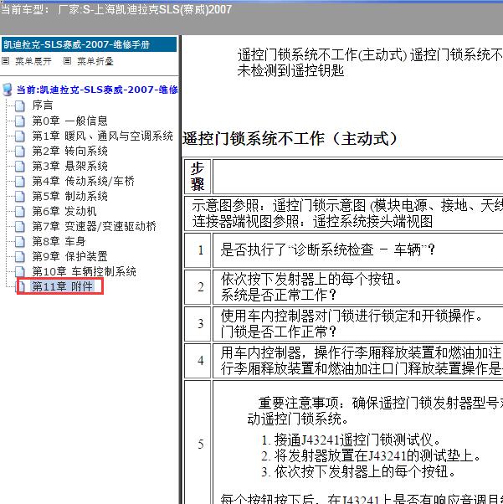This screenshot has width=503, height=504.
Task: Click the page icon next to 第2章 转向系统
Action: click(x=20, y=151)
